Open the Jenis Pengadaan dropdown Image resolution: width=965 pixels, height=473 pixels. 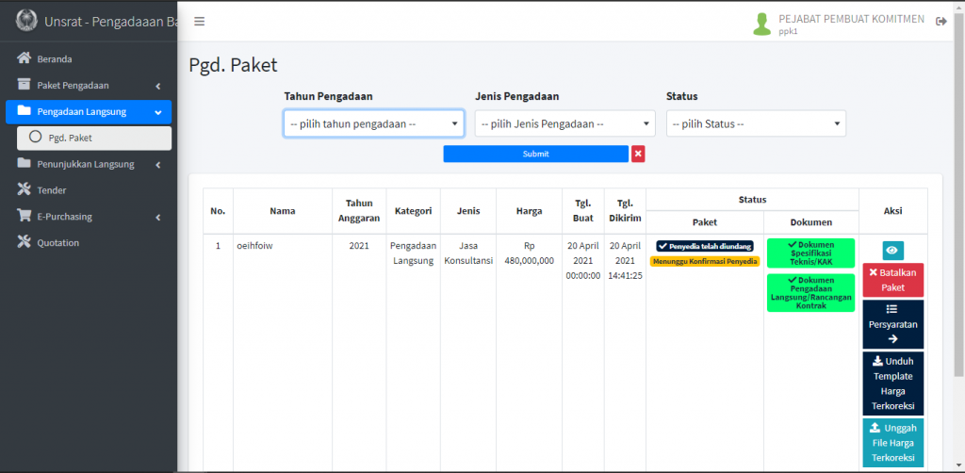564,123
